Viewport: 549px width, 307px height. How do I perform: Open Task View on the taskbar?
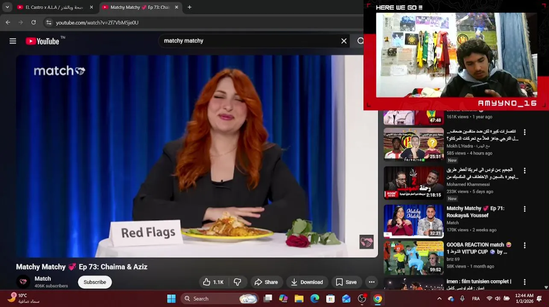pos(268,298)
